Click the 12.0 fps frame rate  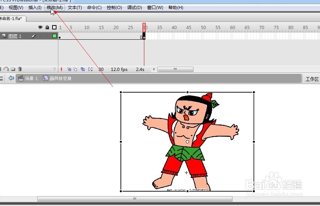(119, 70)
